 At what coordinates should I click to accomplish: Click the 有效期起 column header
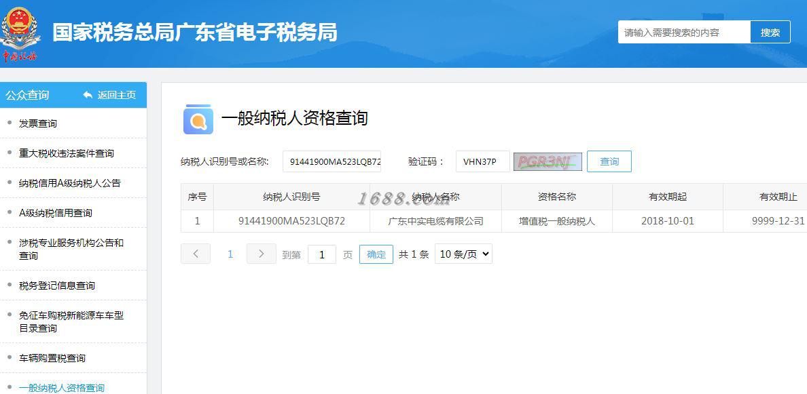click(x=668, y=197)
